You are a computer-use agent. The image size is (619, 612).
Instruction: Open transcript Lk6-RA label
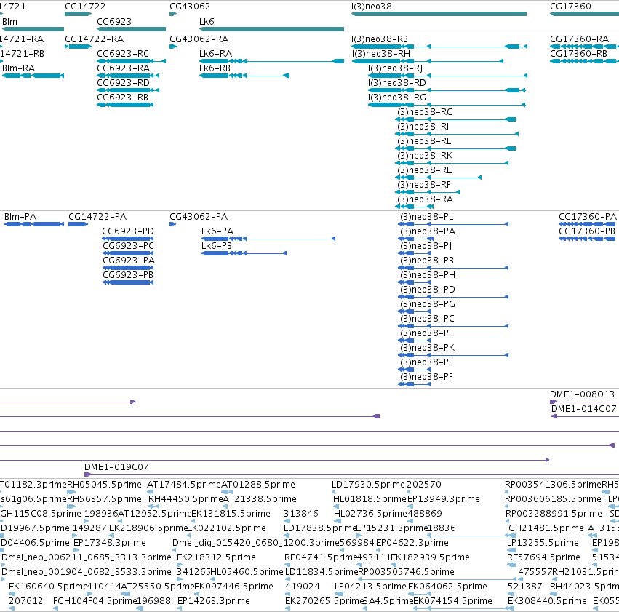click(x=215, y=54)
